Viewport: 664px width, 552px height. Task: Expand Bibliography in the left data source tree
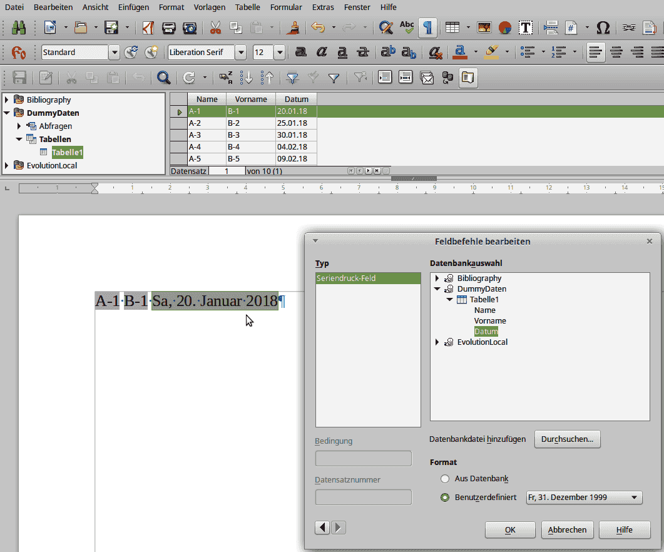click(x=6, y=100)
